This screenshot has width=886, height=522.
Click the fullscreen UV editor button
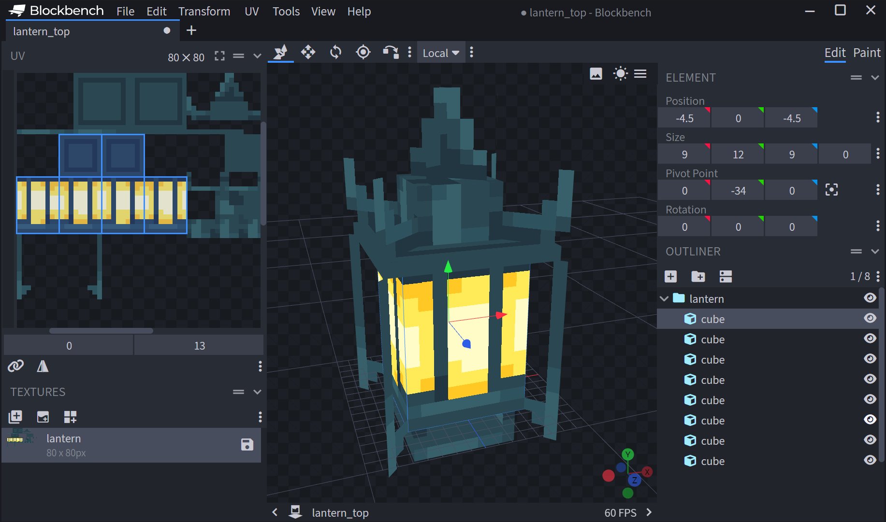pos(219,56)
